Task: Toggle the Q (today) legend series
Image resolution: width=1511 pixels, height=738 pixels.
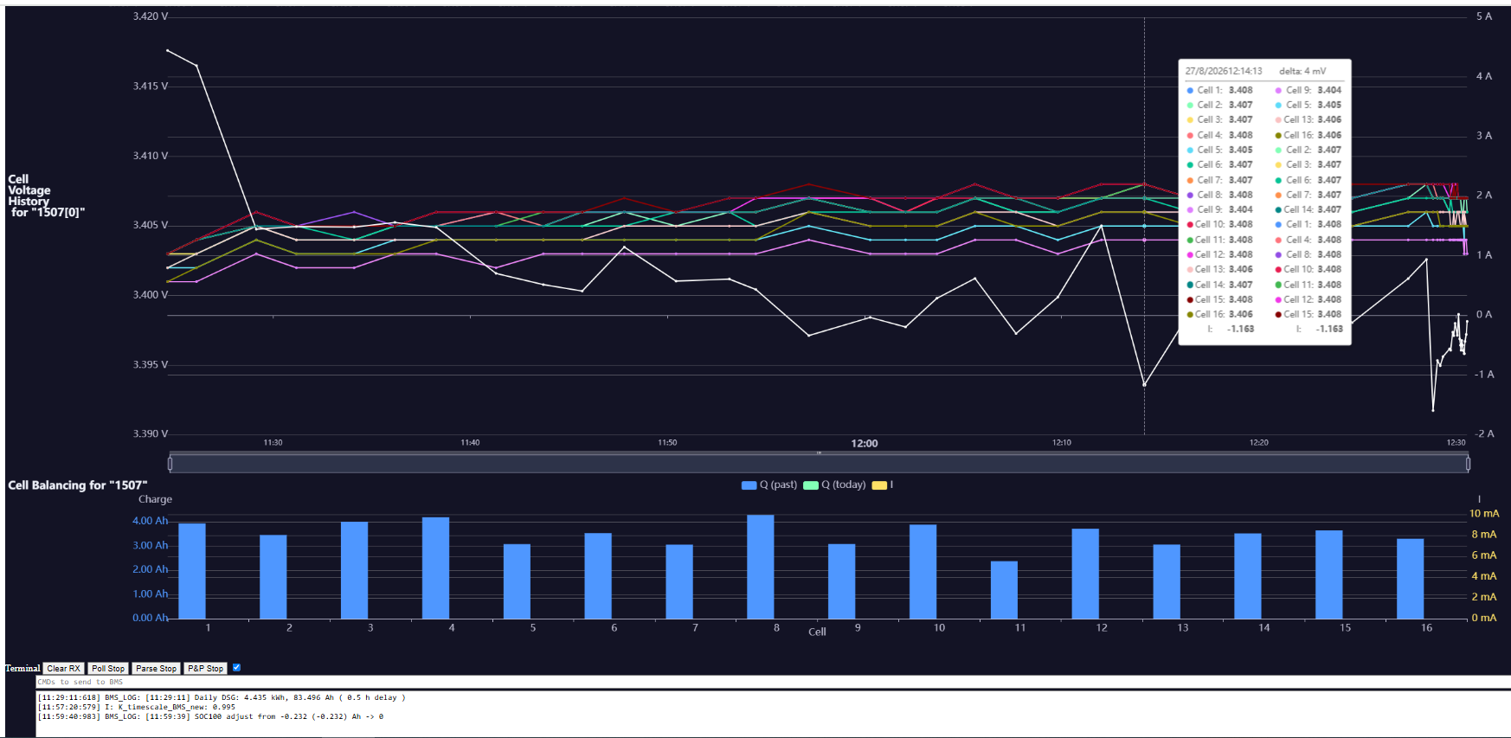Action: point(834,485)
